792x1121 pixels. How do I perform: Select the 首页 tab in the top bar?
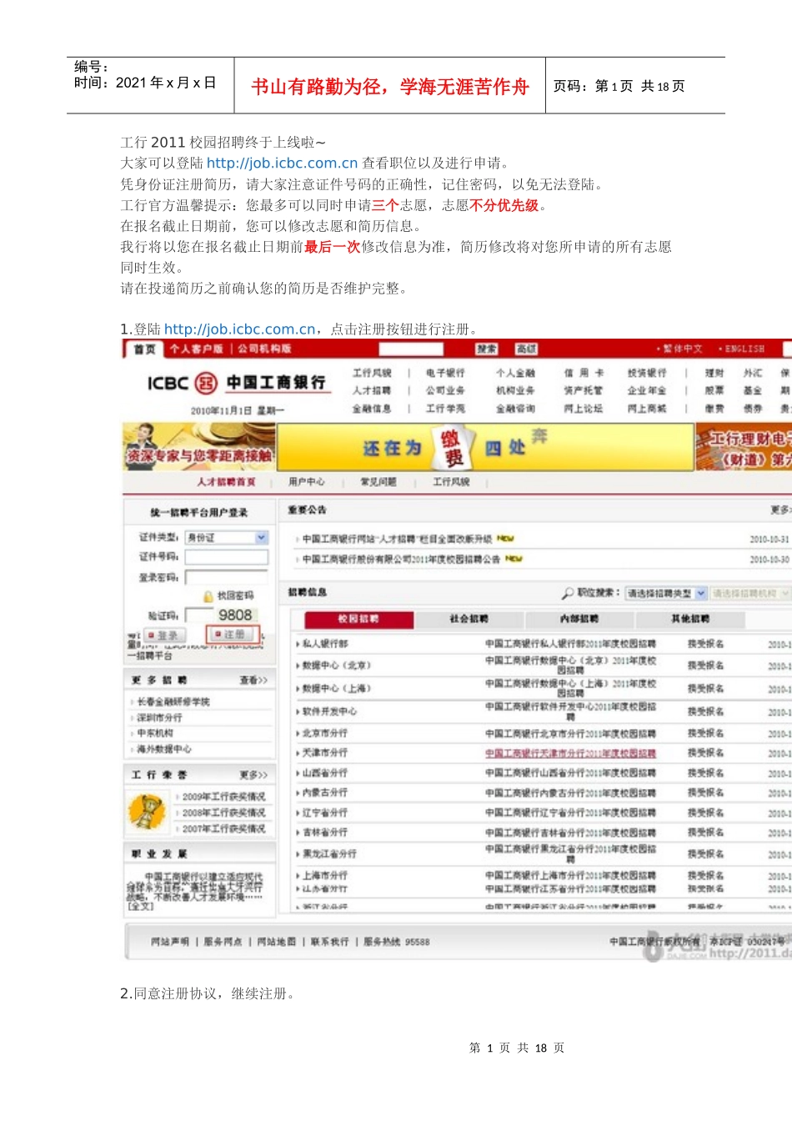pyautogui.click(x=145, y=349)
